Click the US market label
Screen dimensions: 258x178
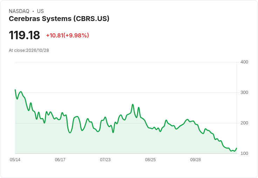click(x=40, y=11)
